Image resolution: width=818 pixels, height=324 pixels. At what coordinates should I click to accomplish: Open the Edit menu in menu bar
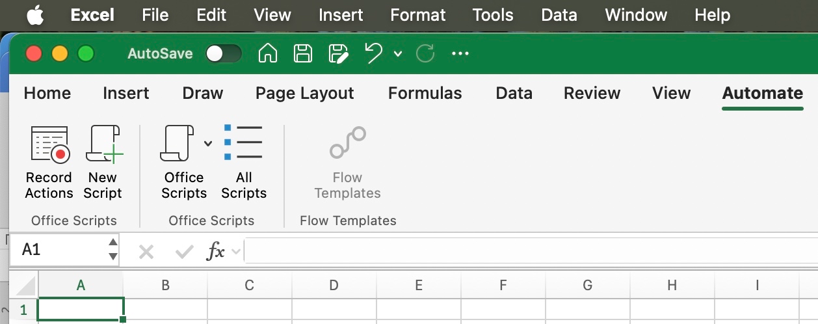(211, 15)
